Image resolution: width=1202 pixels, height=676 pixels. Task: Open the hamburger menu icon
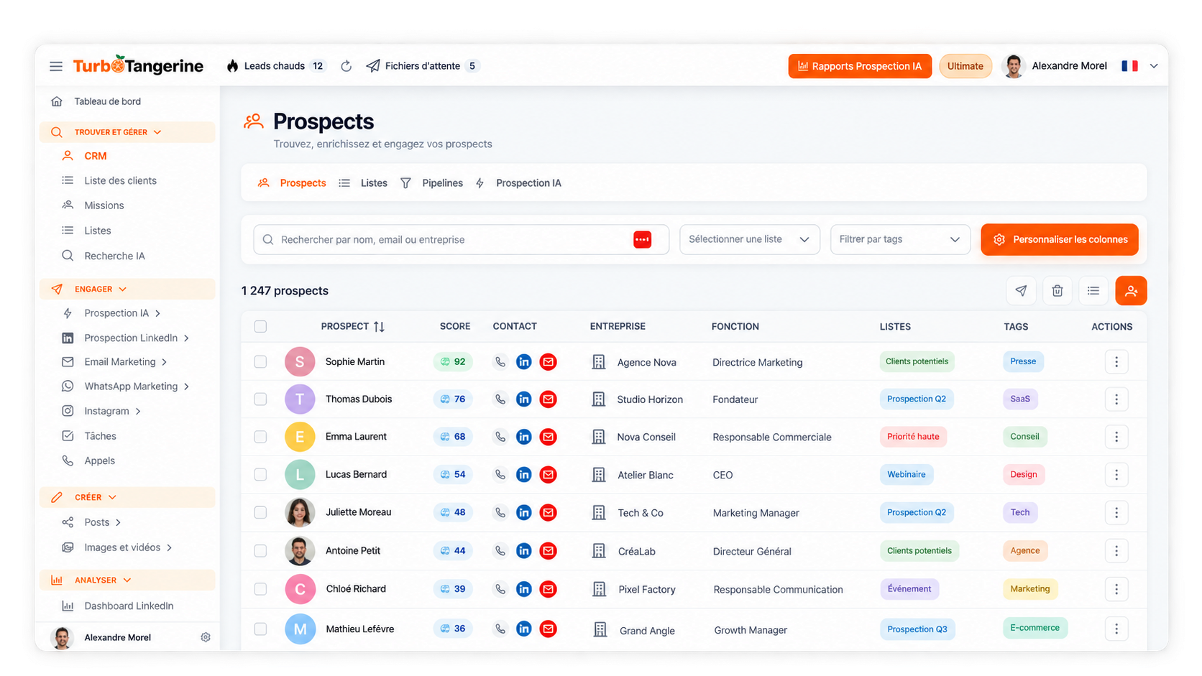coord(55,66)
